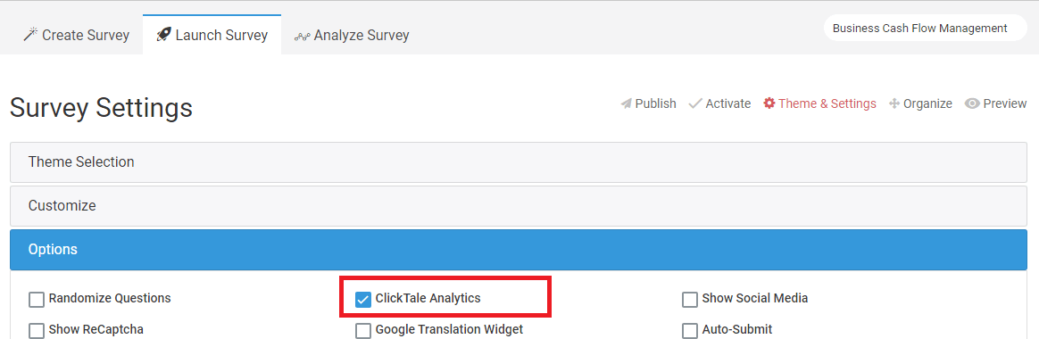Collapse the Options panel header
Viewport: 1039px width, 339px height.
coord(519,250)
